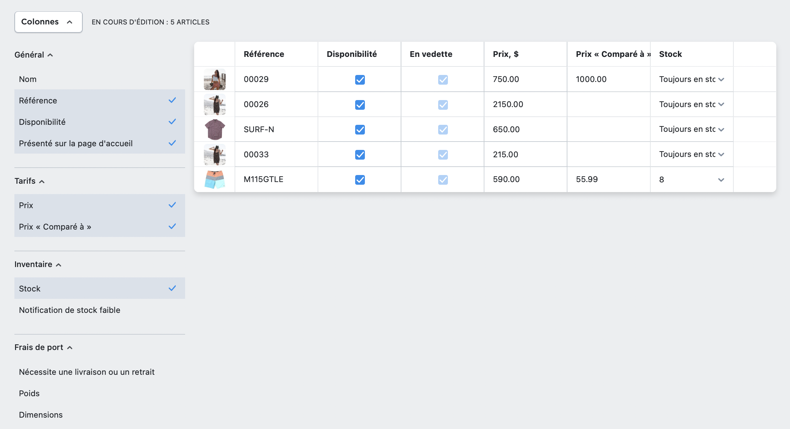
Task: Open Stock dropdown for item SURF-N
Action: click(692, 129)
